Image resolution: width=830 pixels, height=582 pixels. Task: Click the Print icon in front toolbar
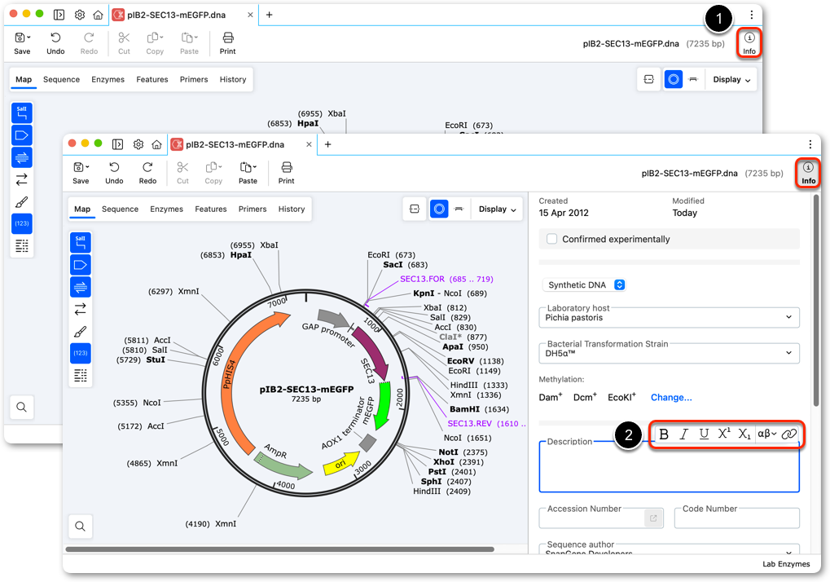point(287,173)
